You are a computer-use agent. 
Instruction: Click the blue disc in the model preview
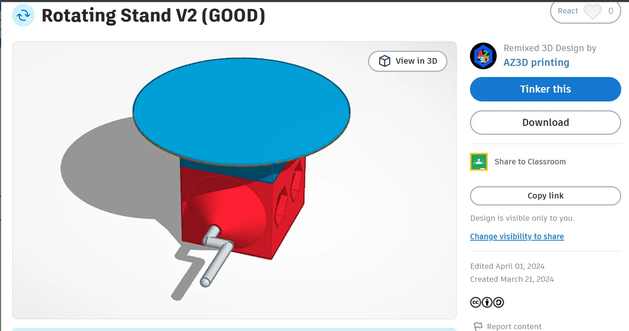coord(241,111)
